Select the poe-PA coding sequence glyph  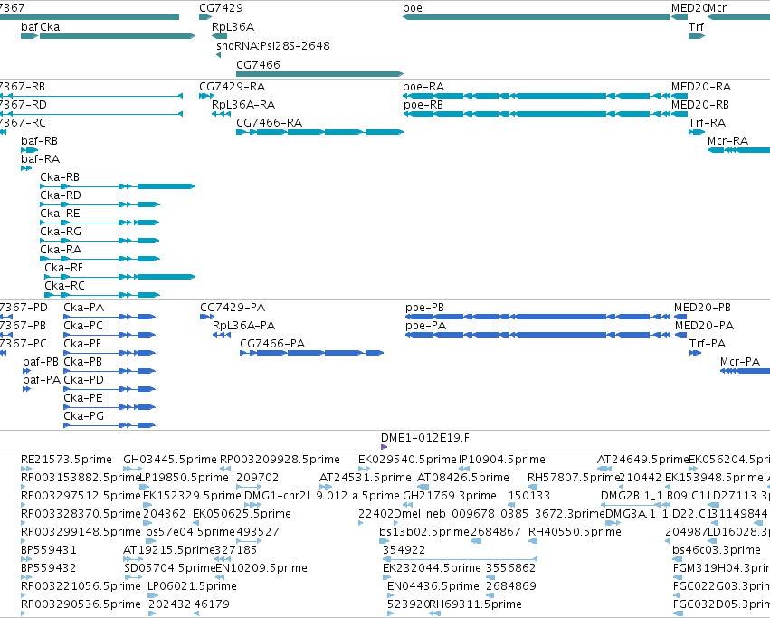538,335
